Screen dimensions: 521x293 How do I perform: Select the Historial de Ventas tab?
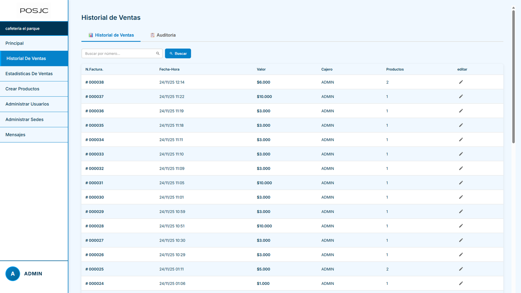(x=111, y=35)
